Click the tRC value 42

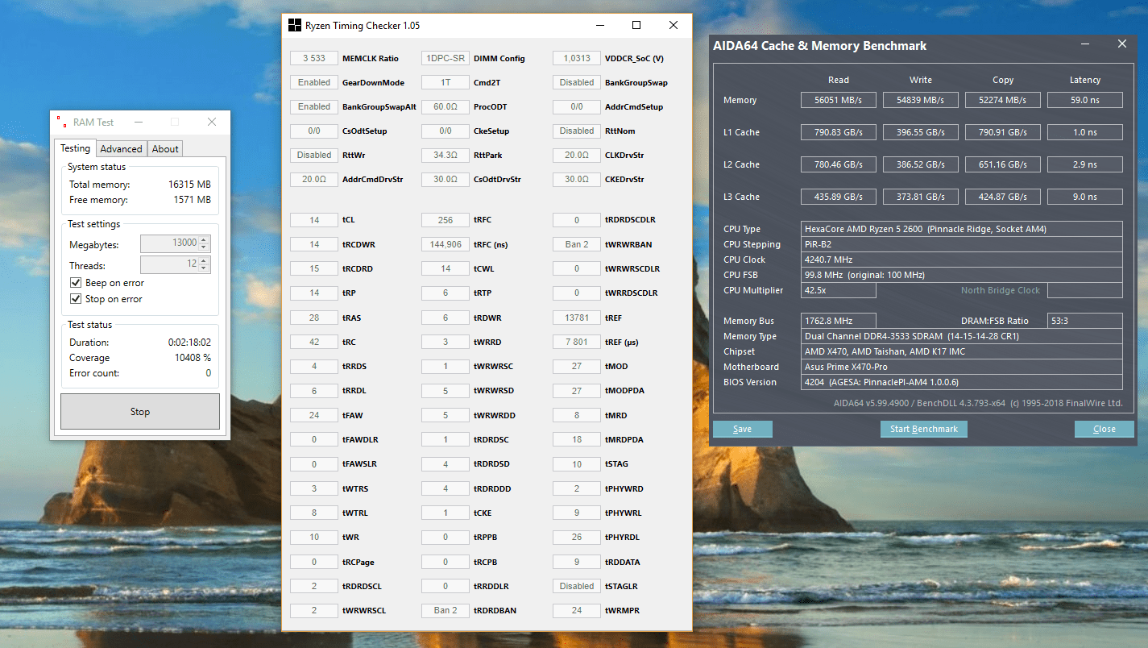tap(314, 342)
